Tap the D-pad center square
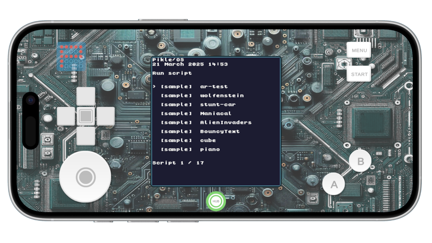Screen dimensions: 432x243 tap(86, 116)
